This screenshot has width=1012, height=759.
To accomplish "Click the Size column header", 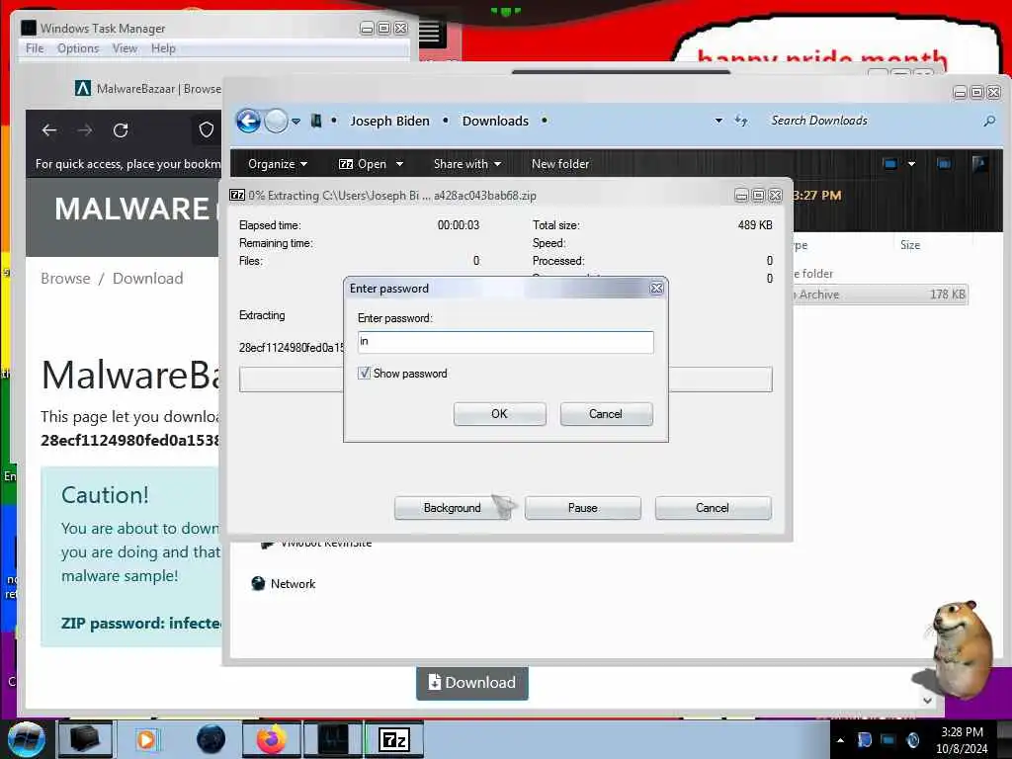I will click(x=910, y=245).
